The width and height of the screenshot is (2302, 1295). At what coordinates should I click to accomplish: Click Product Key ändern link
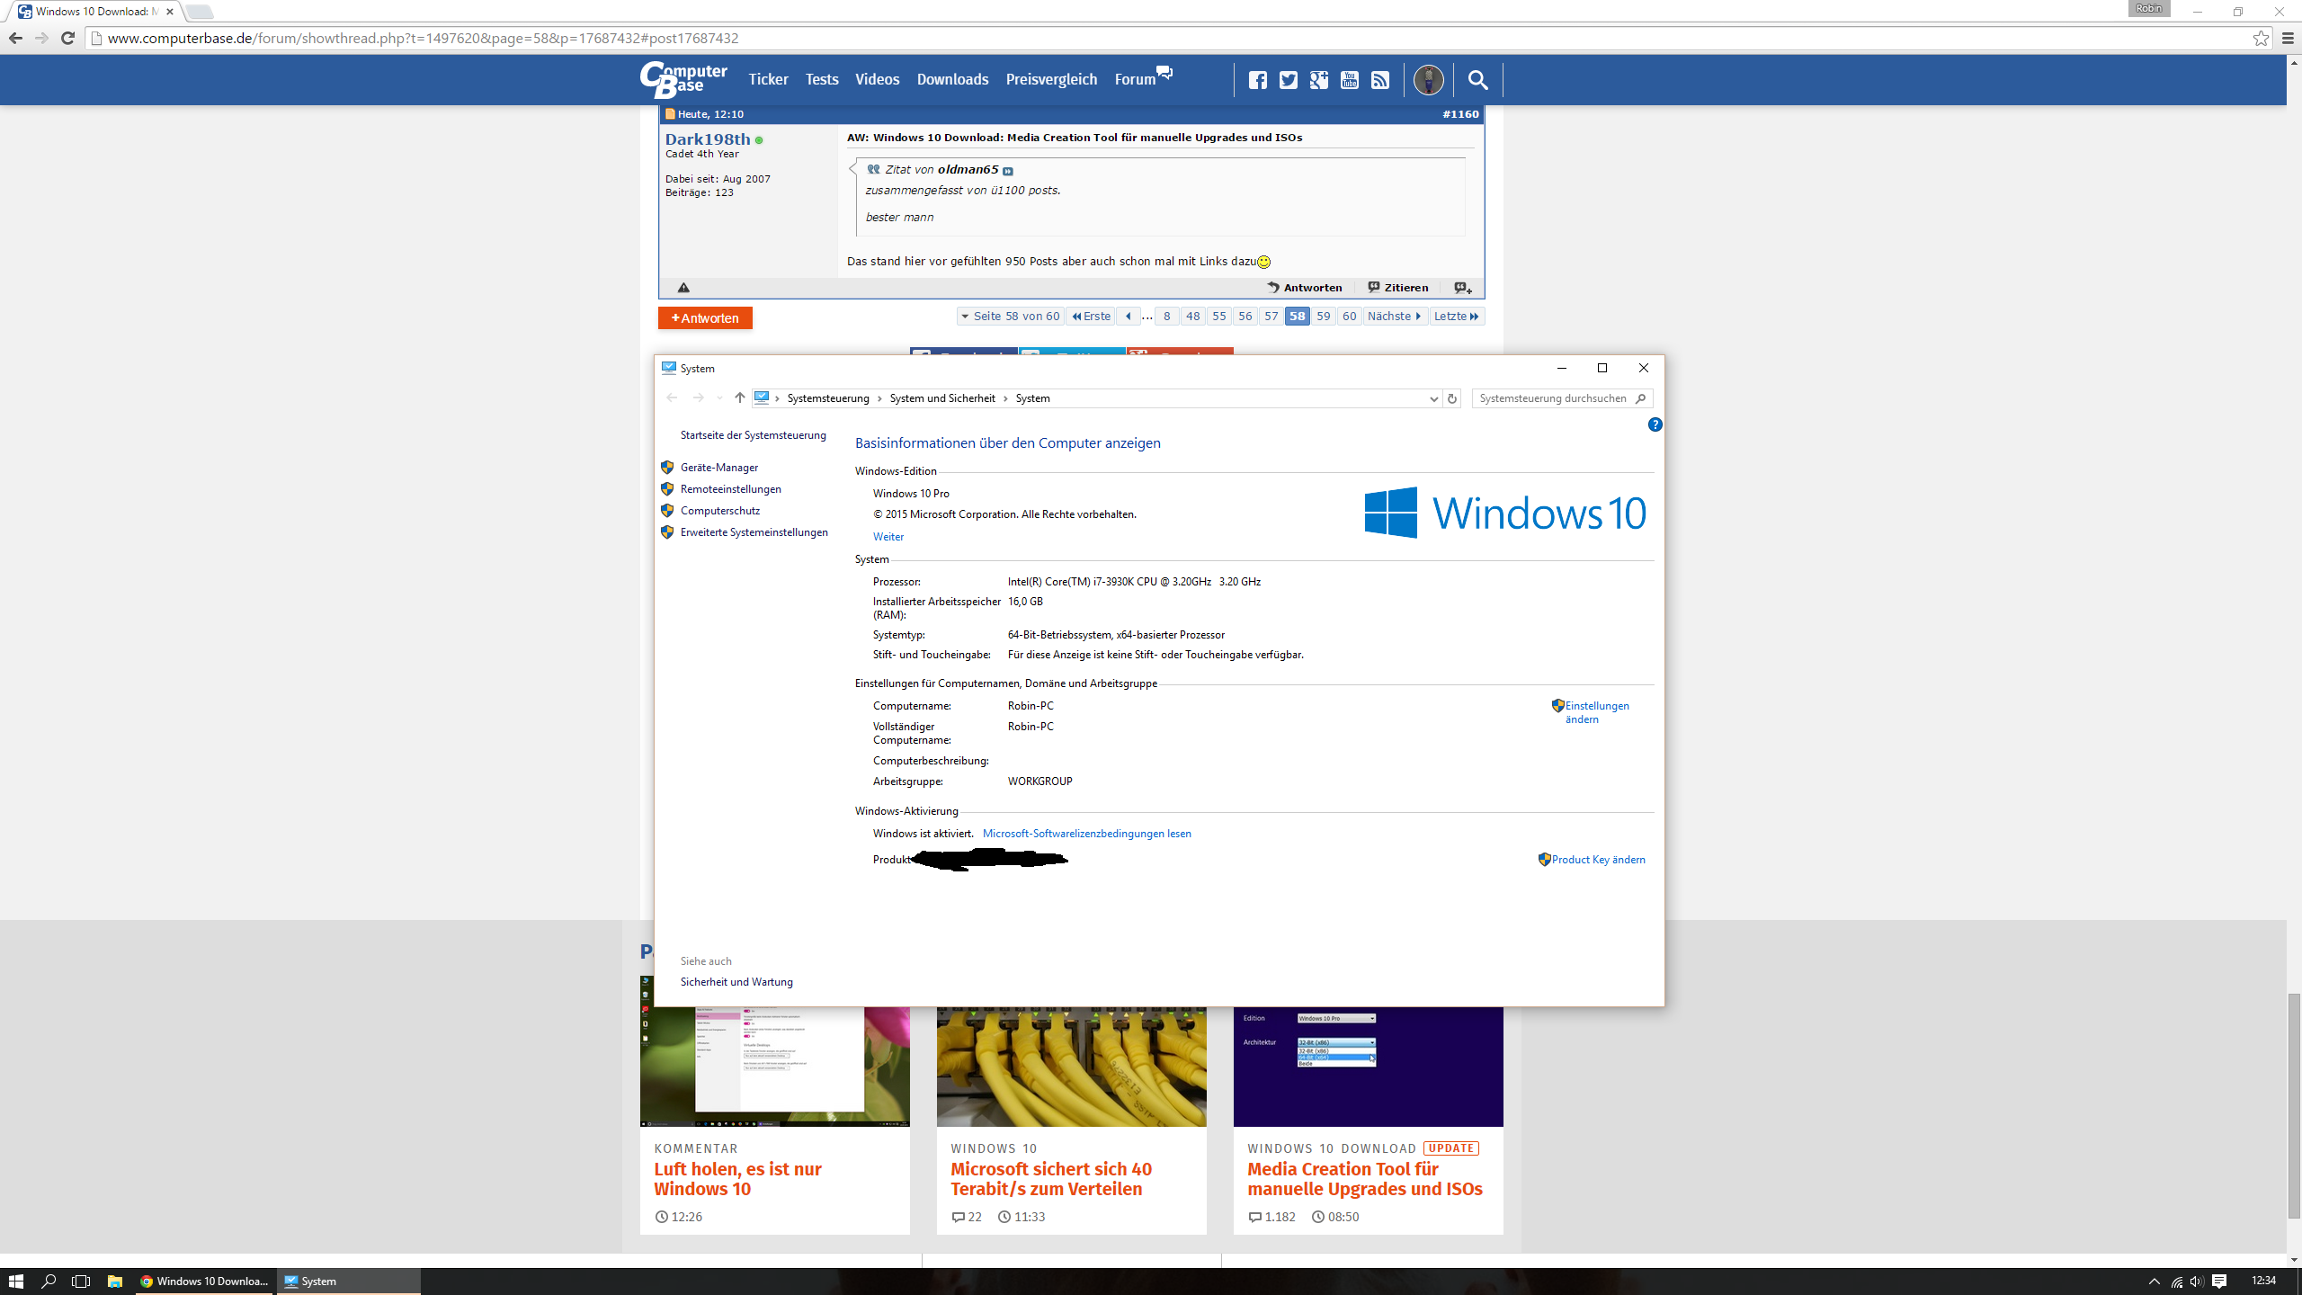click(x=1598, y=860)
